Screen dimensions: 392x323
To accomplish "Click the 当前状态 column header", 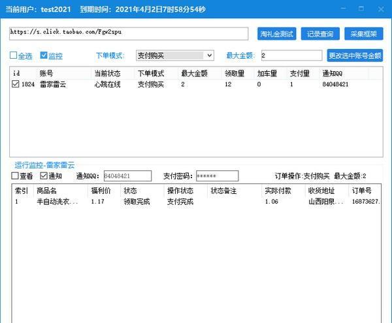I will pos(107,73).
